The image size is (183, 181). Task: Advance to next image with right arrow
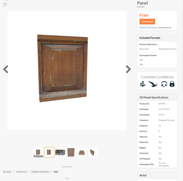(x=128, y=69)
